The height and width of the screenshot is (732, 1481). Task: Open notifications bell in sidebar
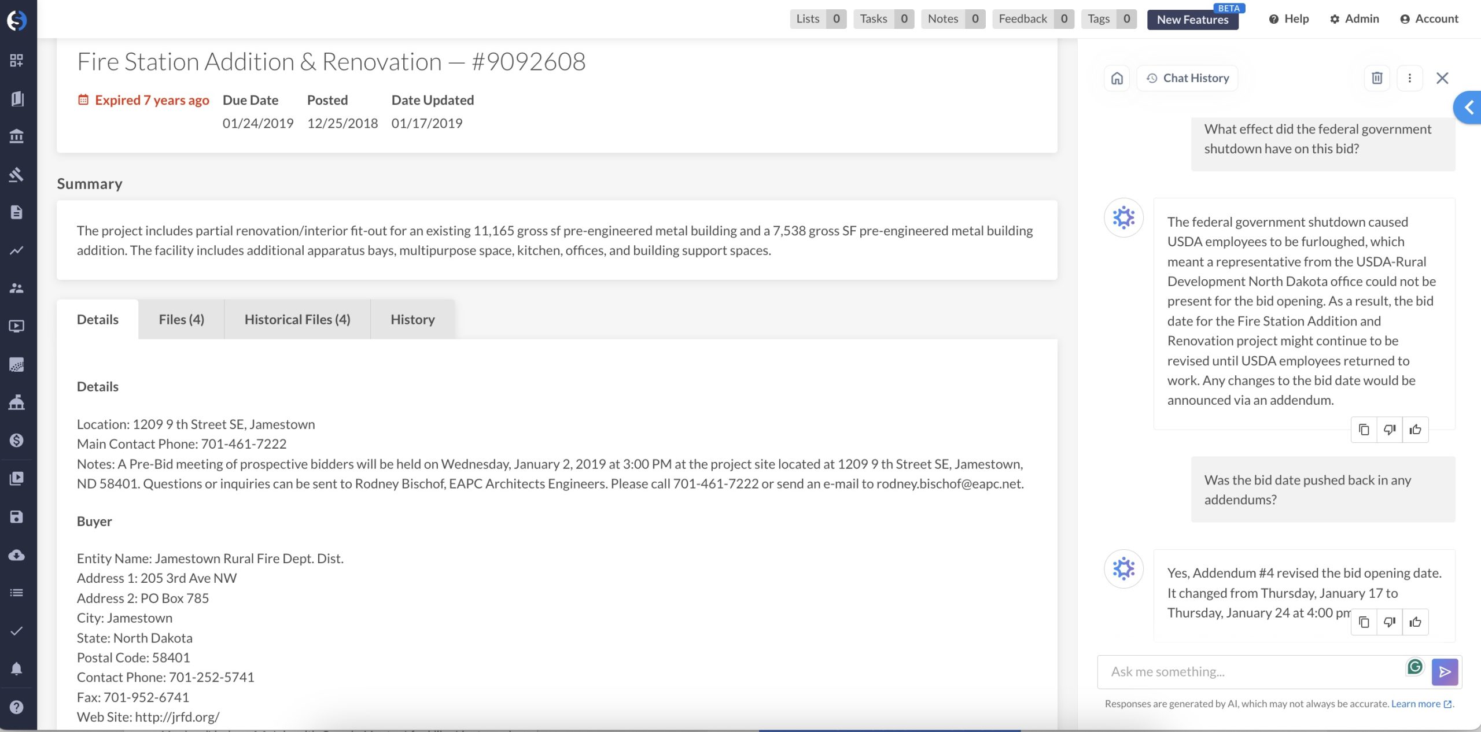point(16,669)
